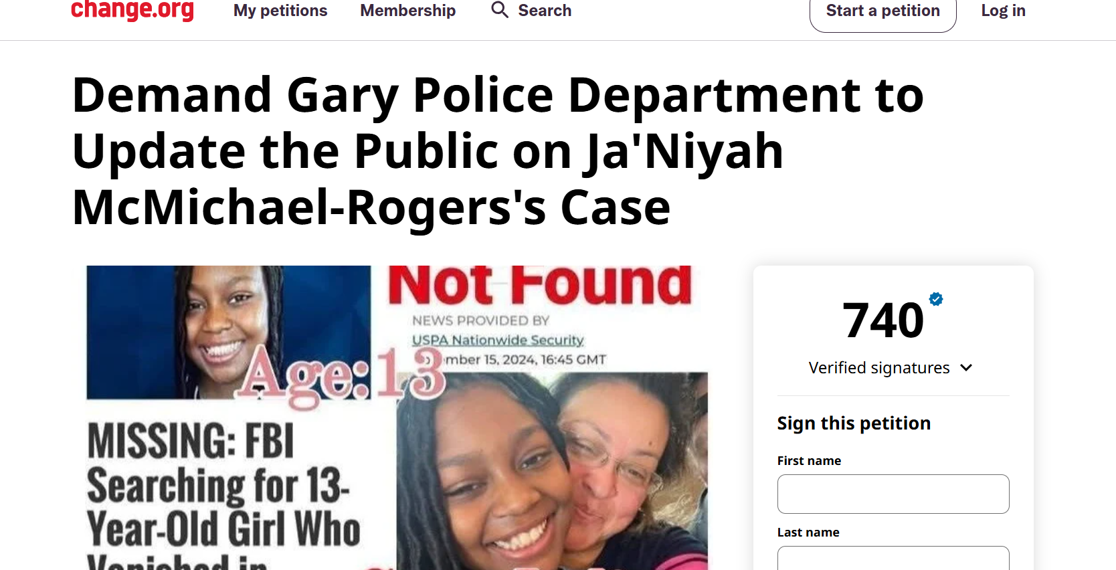Click the Verified signatures label
Viewport: 1116px width, 570px height.
click(x=879, y=368)
